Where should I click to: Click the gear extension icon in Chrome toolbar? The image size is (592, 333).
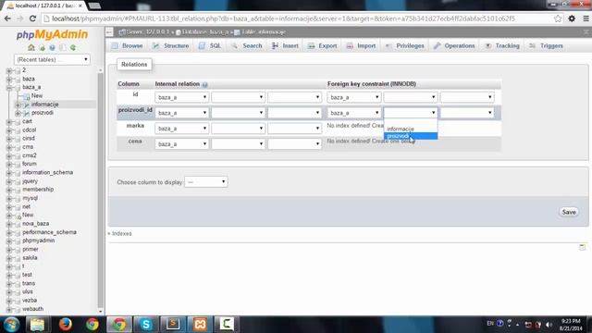click(x=572, y=18)
